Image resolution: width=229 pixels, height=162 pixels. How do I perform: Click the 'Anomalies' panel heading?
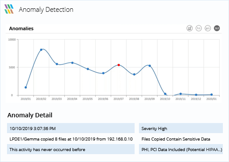(x=21, y=28)
